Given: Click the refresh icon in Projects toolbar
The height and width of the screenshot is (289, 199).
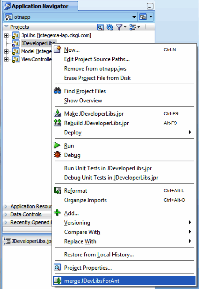Looking at the screenshot, I should 110,27.
